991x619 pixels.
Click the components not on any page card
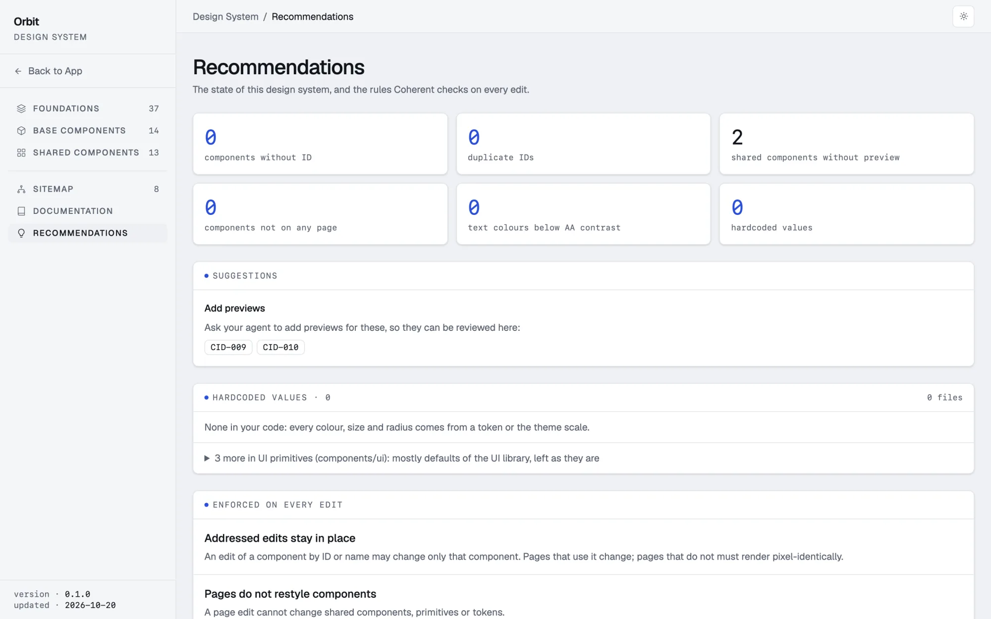coord(320,214)
